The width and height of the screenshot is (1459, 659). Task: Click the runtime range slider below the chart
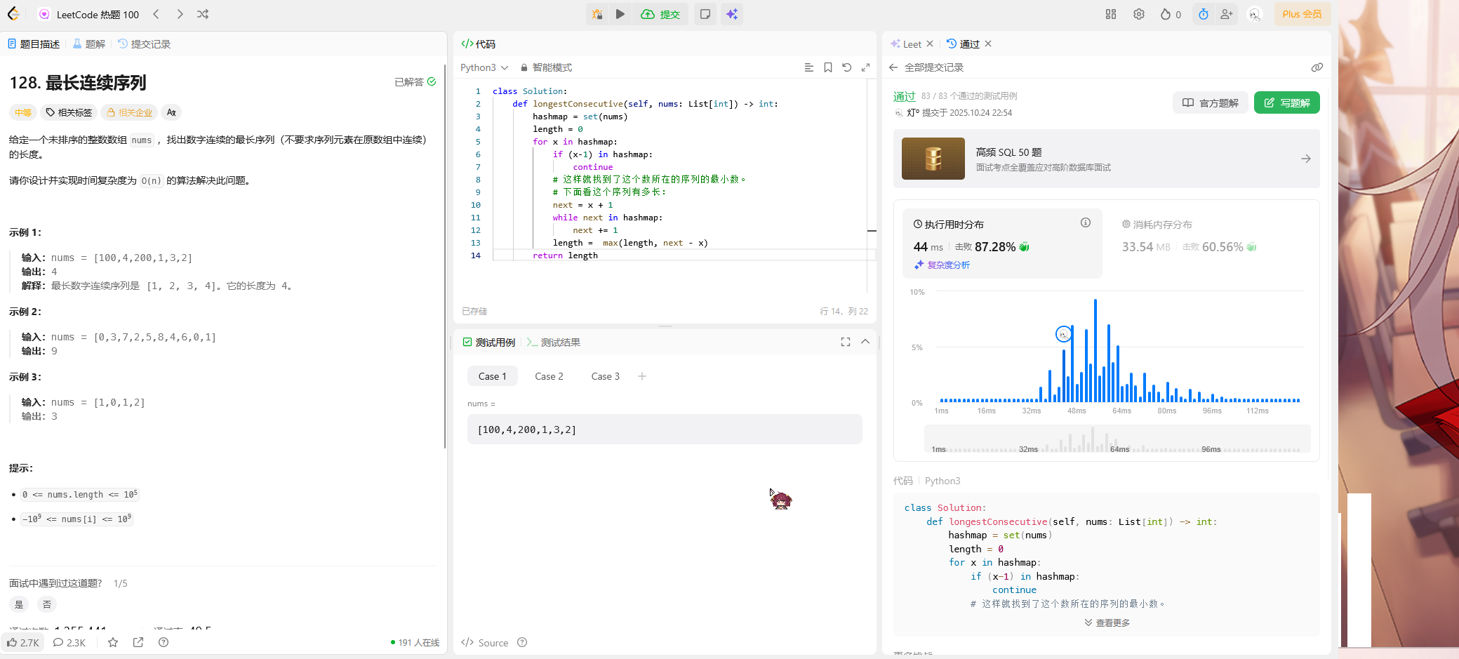click(x=1117, y=439)
